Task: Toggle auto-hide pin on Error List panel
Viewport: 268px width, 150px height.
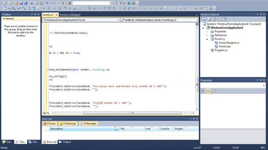Action: coord(193,119)
